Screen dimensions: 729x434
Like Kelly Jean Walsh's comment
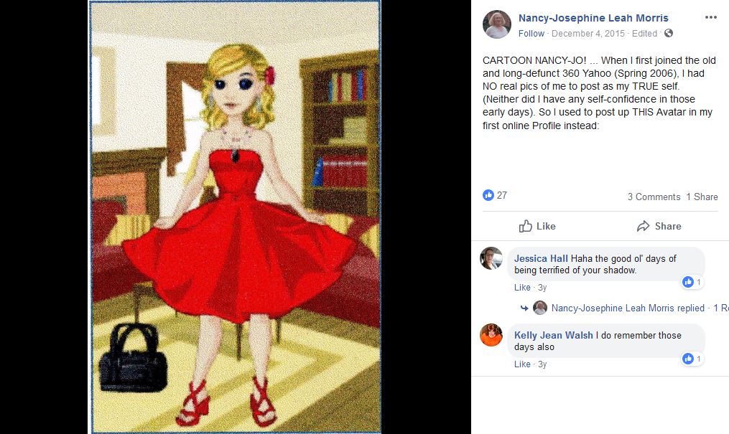tap(522, 364)
